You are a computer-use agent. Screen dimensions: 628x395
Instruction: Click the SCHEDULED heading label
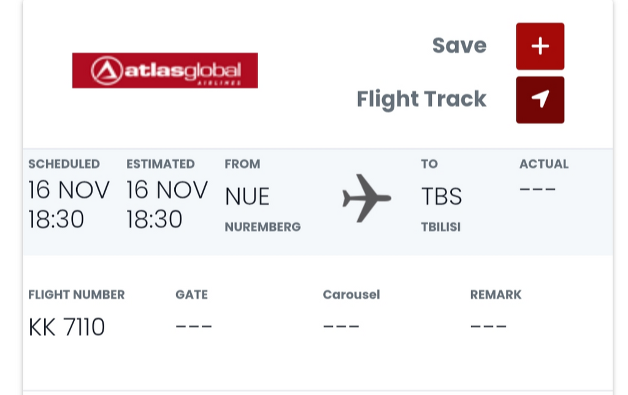tap(64, 164)
